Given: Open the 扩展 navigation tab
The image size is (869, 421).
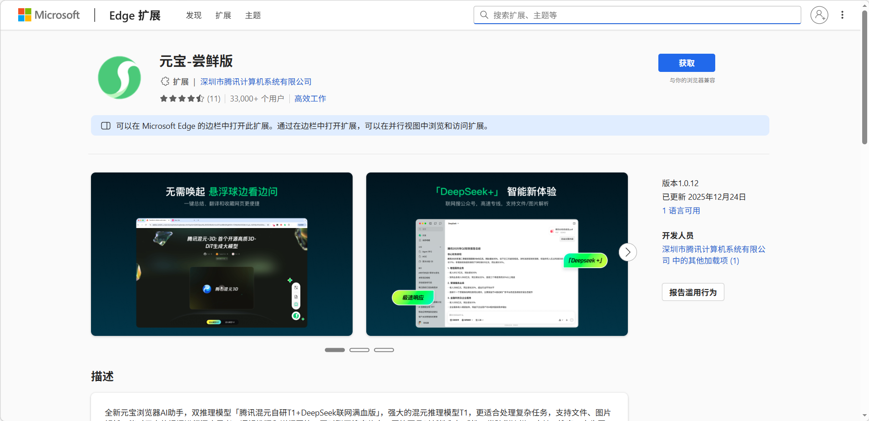Looking at the screenshot, I should coord(223,15).
